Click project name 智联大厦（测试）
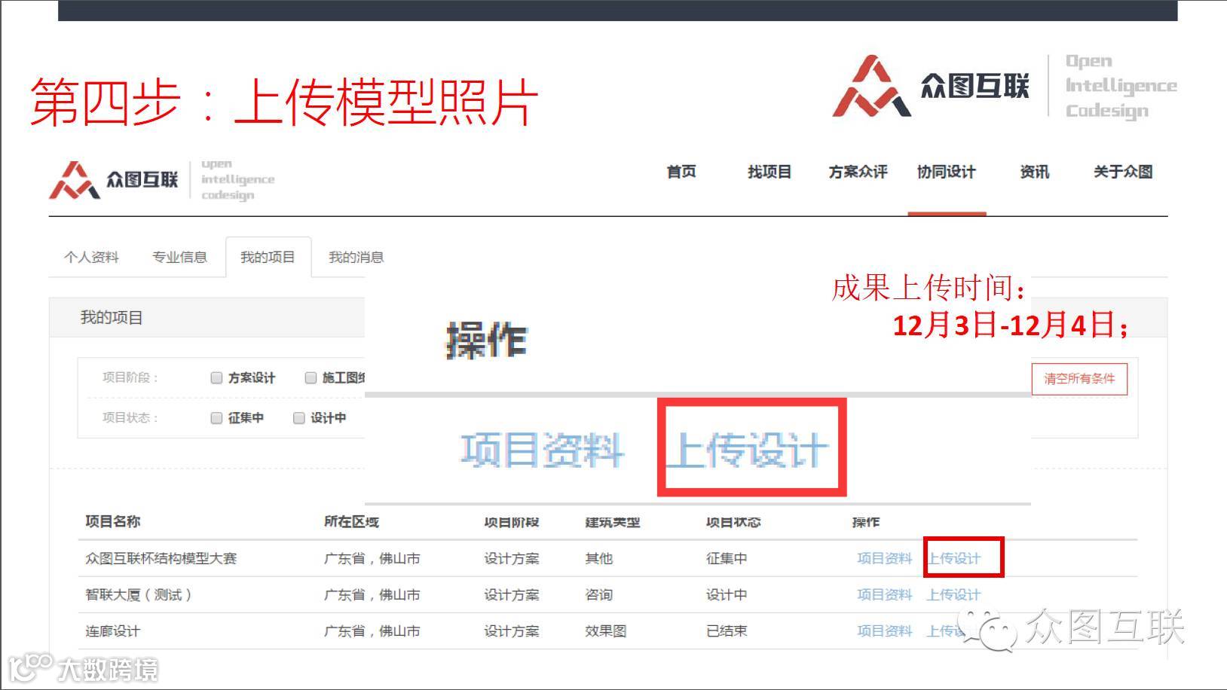This screenshot has width=1227, height=690. coord(139,595)
